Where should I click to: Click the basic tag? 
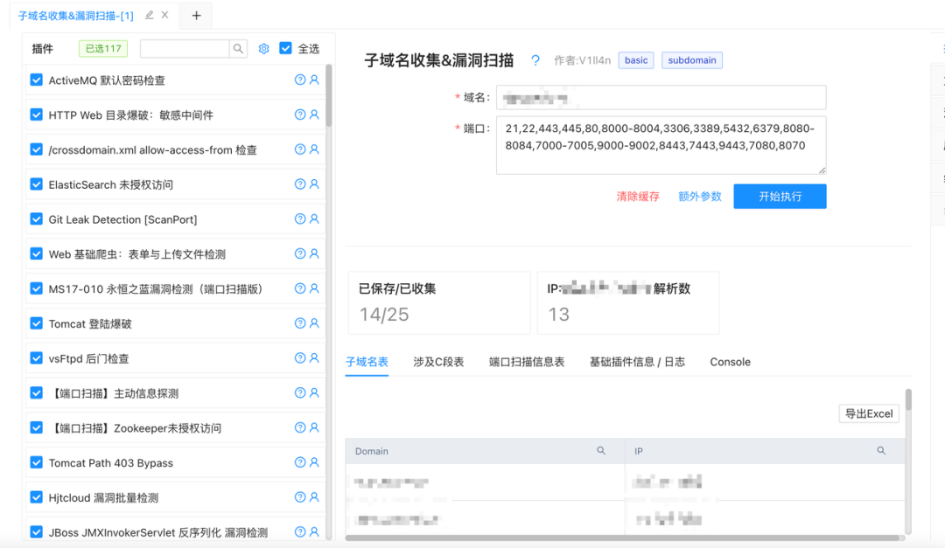tap(636, 60)
